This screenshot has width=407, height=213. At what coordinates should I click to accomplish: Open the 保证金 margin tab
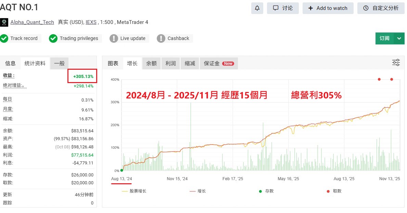219,63
